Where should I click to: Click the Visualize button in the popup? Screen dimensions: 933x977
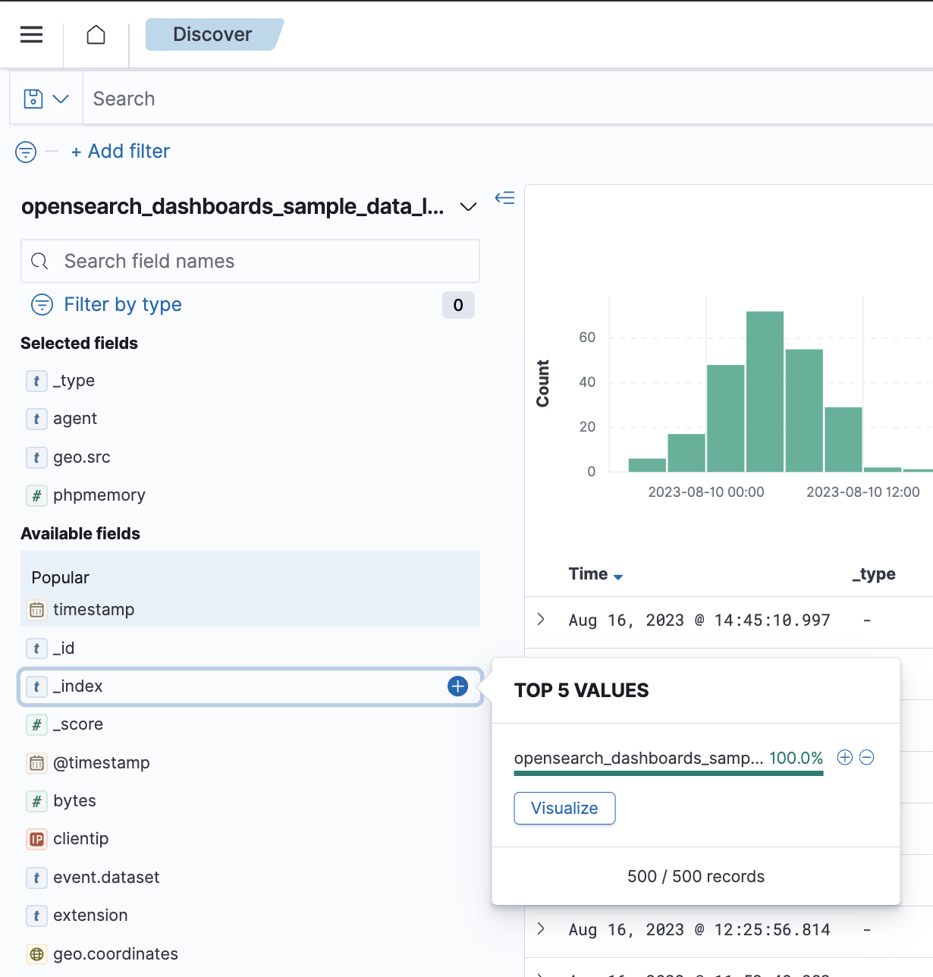click(x=564, y=808)
